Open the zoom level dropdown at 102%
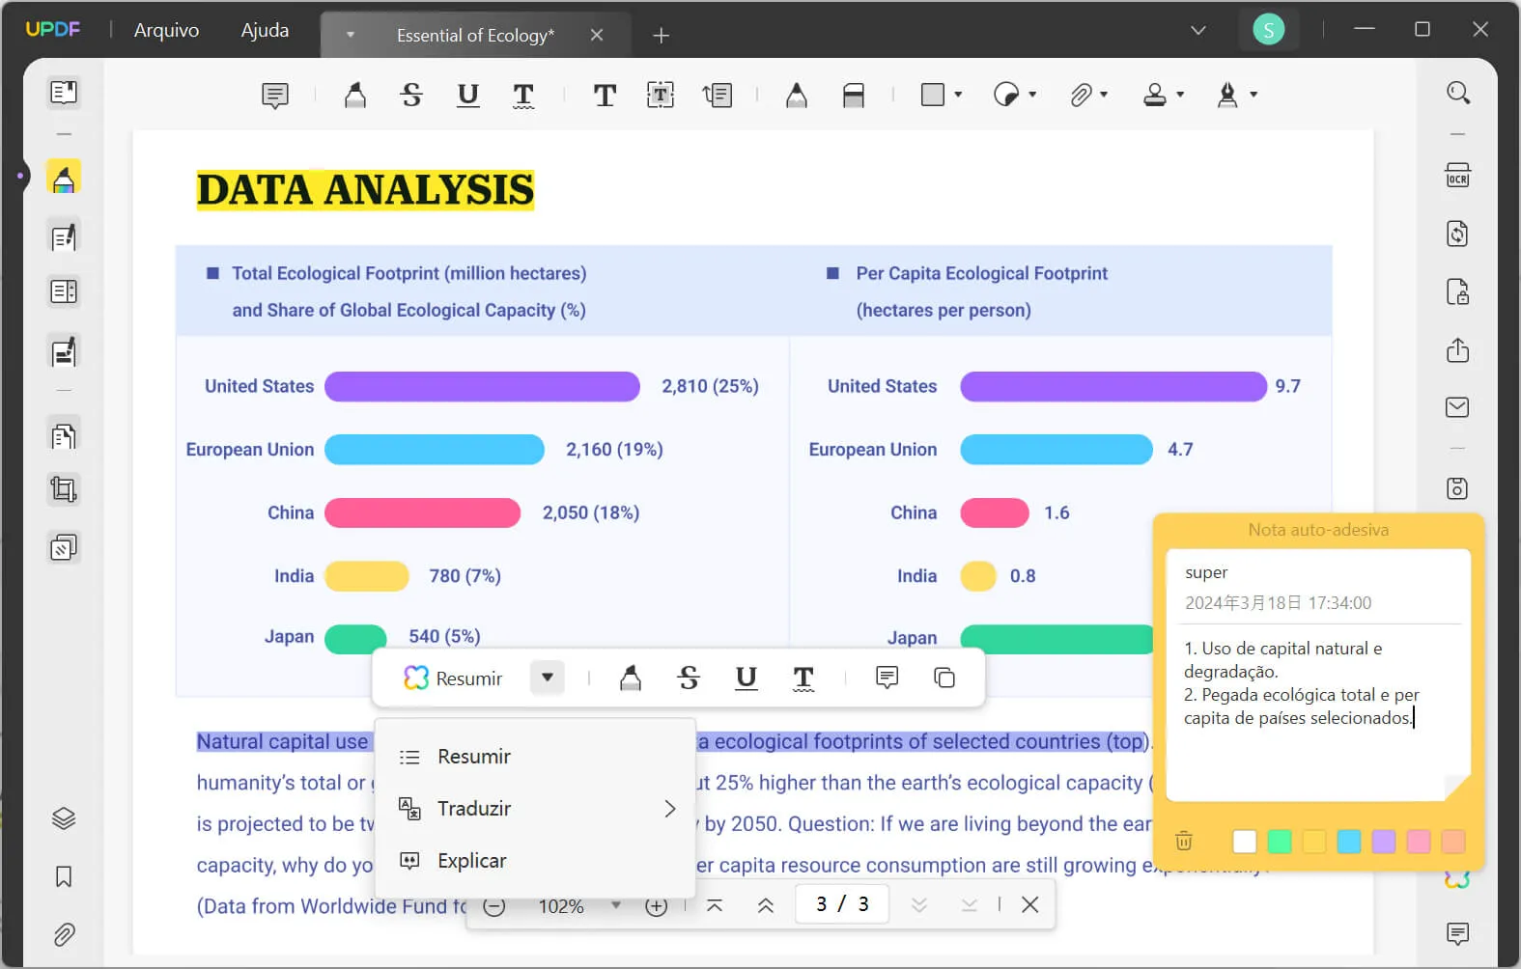1521x969 pixels. [616, 905]
